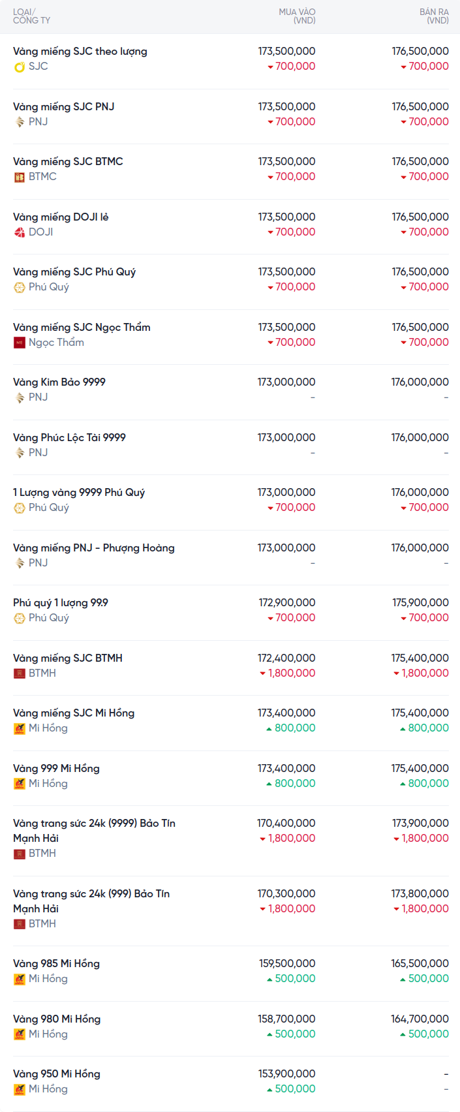Click the red DOJI logo icon
The image size is (460, 1112).
[20, 232]
